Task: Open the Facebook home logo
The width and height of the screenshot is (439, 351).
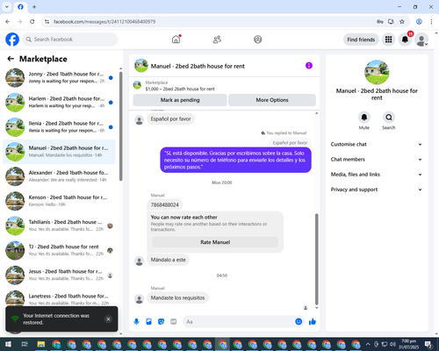Action: tap(12, 39)
